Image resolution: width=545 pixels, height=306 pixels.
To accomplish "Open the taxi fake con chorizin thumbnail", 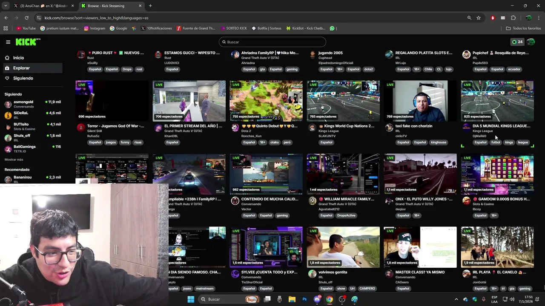I will 420,101.
